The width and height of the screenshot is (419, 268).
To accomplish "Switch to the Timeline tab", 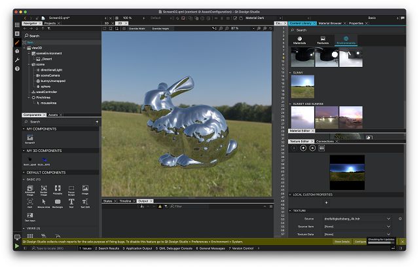I will pyautogui.click(x=125, y=201).
